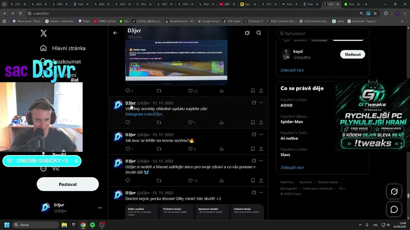Open Grok for 'Všechny novinky' post

click(x=254, y=103)
